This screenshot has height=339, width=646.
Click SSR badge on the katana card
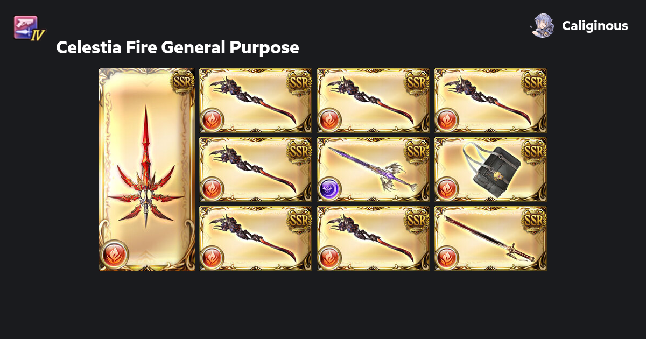point(534,220)
